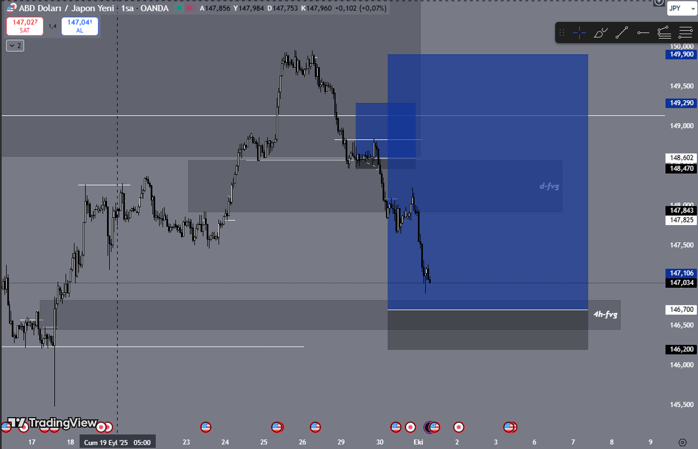This screenshot has height=449, width=698.
Task: Click the USD/JPY symbol flag icon
Action: (11, 8)
